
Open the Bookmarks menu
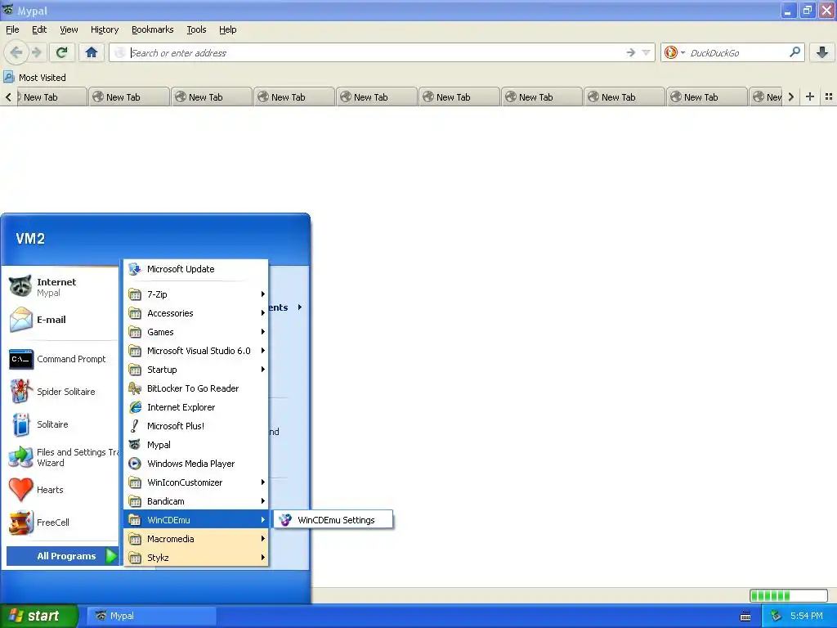[x=152, y=29]
